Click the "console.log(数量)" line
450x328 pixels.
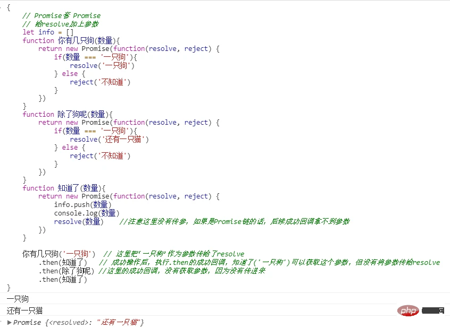(x=87, y=213)
